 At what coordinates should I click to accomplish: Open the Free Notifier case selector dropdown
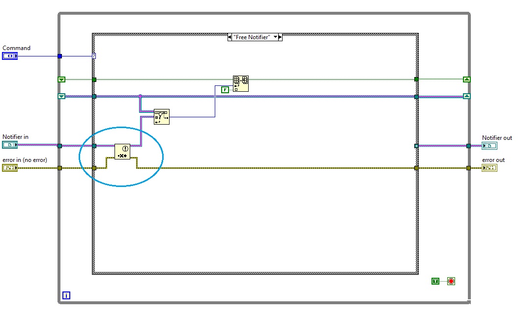(275, 37)
